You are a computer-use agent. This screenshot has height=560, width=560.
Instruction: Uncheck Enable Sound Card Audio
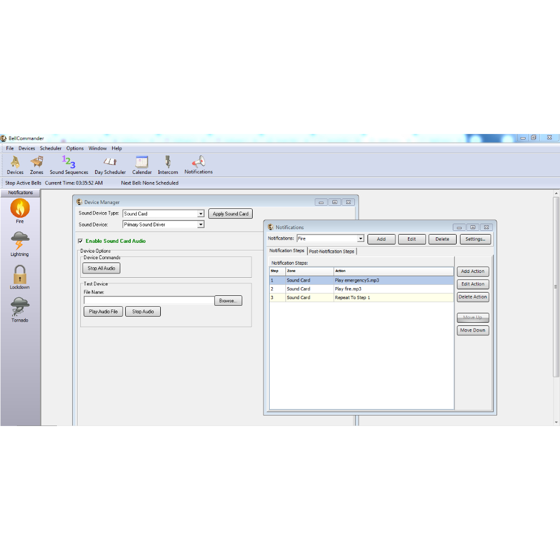coord(80,241)
